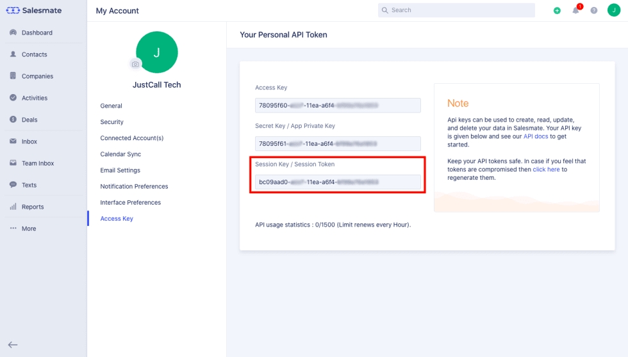Screen dimensions: 628x357
Task: Open the user avatar J in header
Action: tap(614, 10)
